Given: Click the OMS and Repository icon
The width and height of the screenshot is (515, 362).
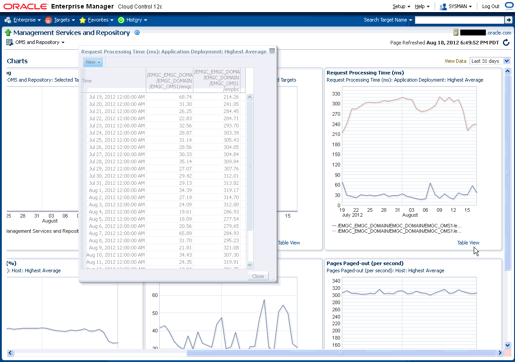Looking at the screenshot, I should pos(9,42).
